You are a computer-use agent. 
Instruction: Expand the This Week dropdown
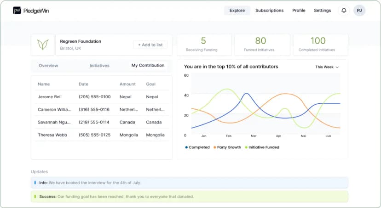(327, 67)
